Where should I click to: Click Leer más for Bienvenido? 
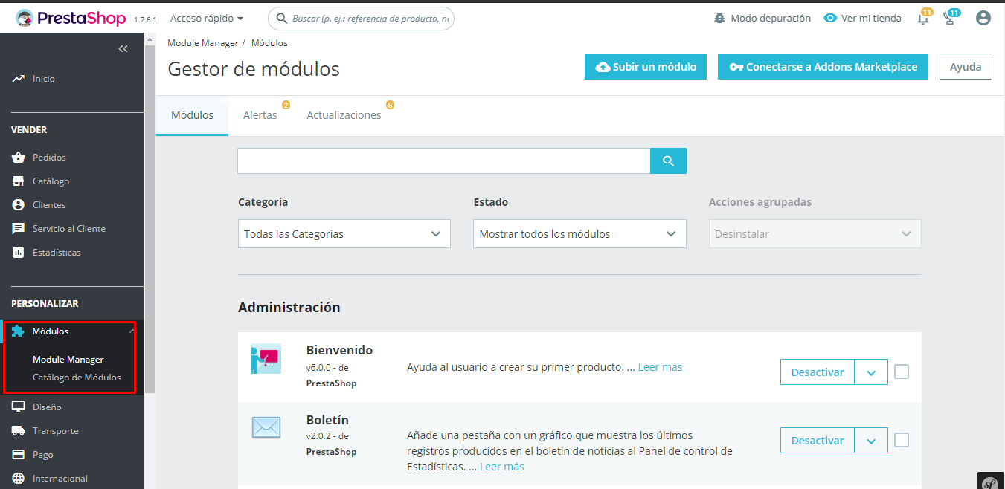pyautogui.click(x=660, y=367)
